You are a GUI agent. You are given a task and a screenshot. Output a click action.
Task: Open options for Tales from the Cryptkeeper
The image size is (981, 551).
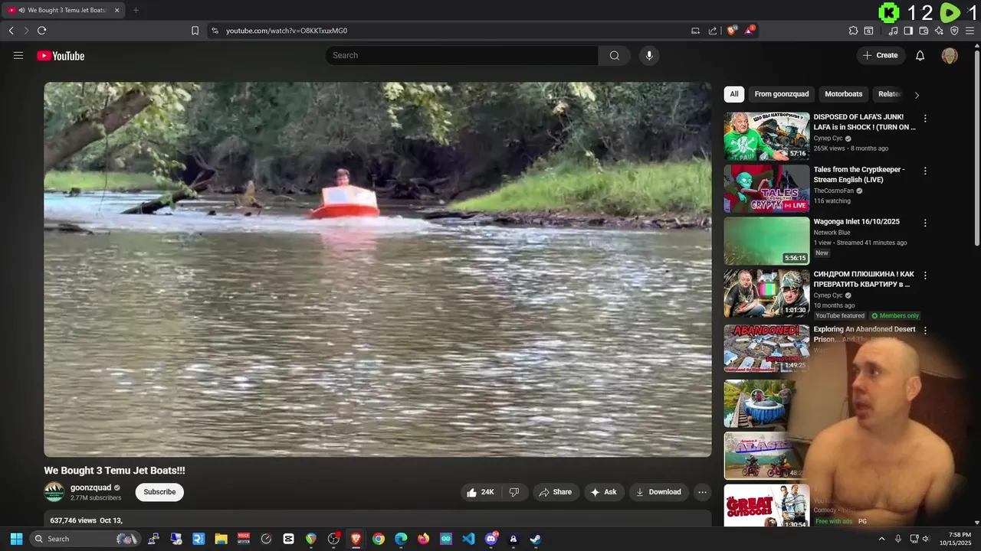(x=925, y=171)
